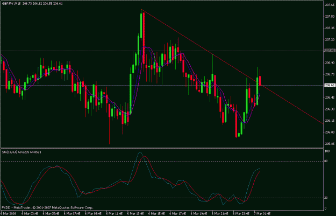Click the 206.45 price axis label
The width and height of the screenshot is (336, 216).
pos(330,97)
